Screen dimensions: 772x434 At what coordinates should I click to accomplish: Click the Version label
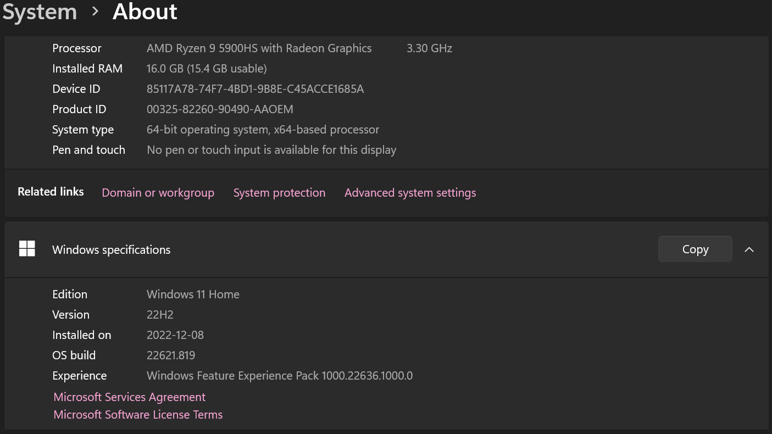pyautogui.click(x=71, y=315)
